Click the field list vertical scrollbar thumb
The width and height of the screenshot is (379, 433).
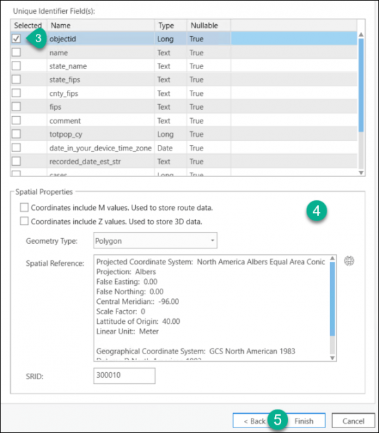pyautogui.click(x=361, y=85)
